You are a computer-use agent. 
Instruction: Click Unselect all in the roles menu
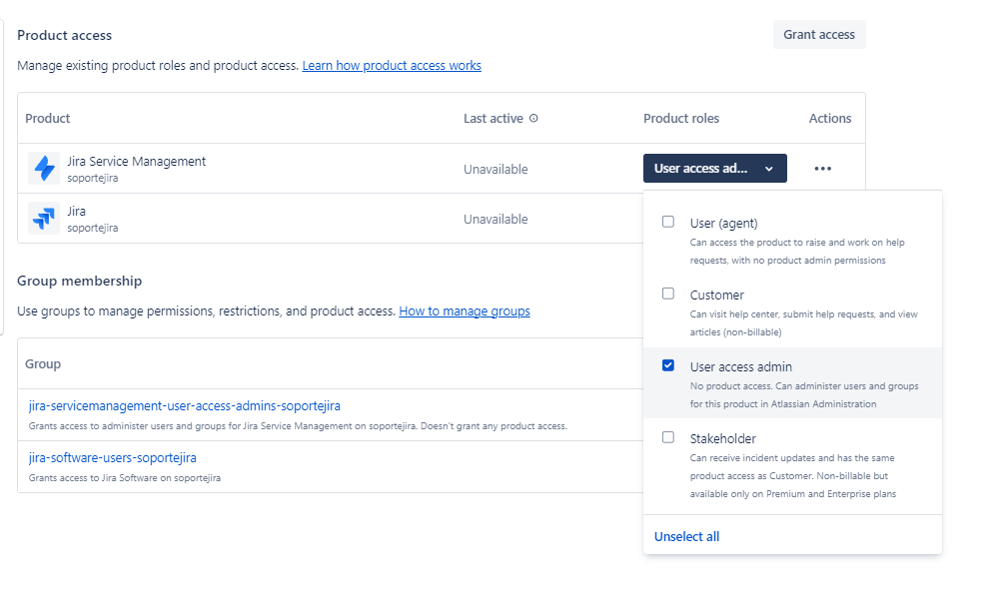[x=686, y=537]
